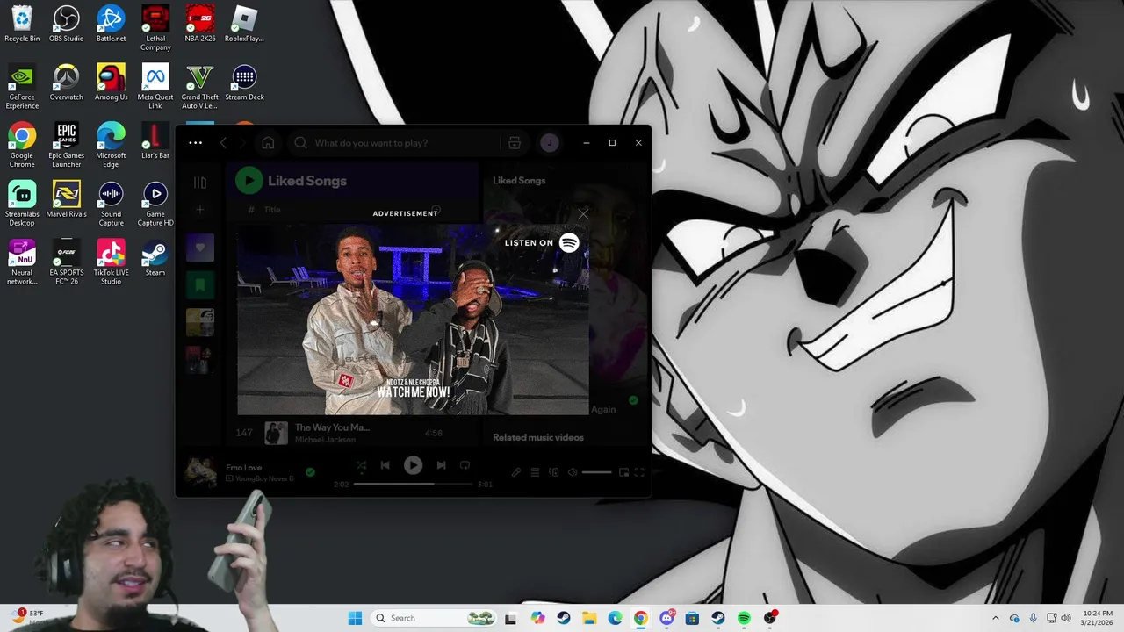Open GeForce Experience desktop icon
Screen dimensions: 1124x632
click(22, 86)
